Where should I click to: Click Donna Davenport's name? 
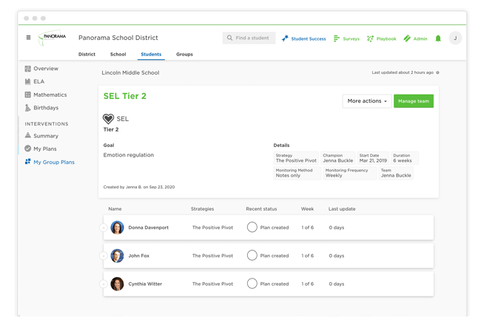coord(149,228)
